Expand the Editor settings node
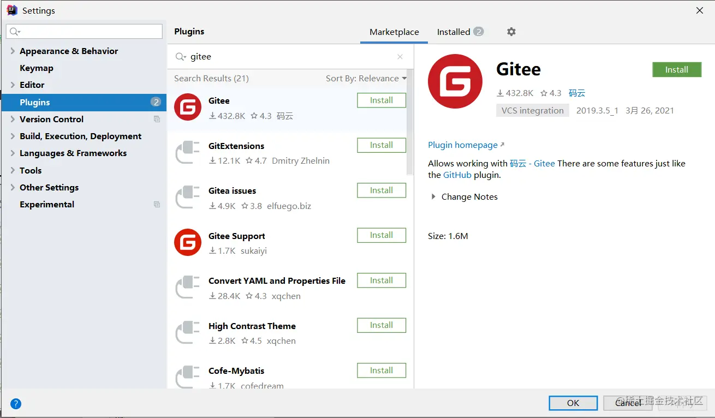 click(x=13, y=85)
